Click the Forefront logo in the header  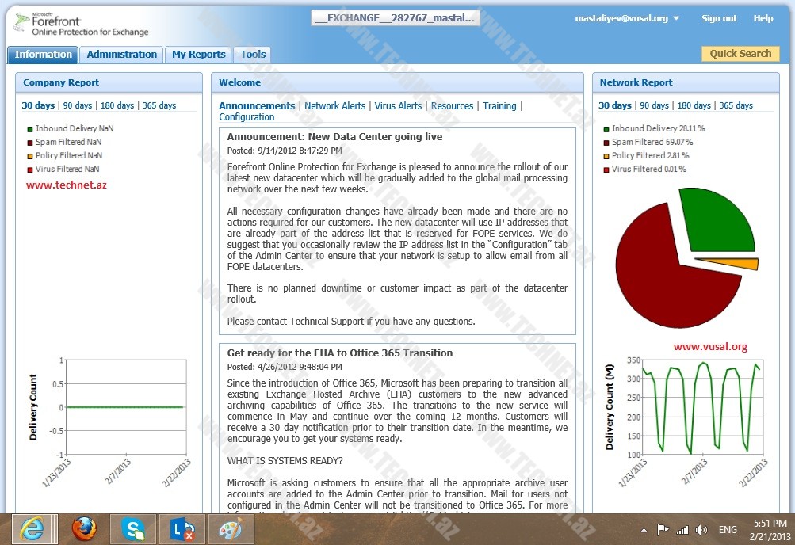click(x=79, y=25)
